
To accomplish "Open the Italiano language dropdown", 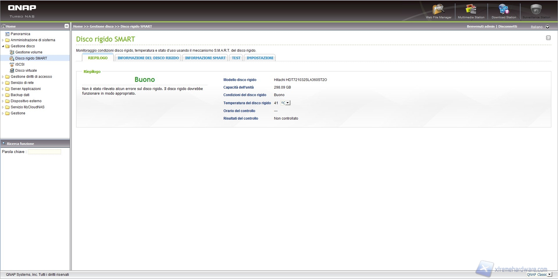I will 547,27.
